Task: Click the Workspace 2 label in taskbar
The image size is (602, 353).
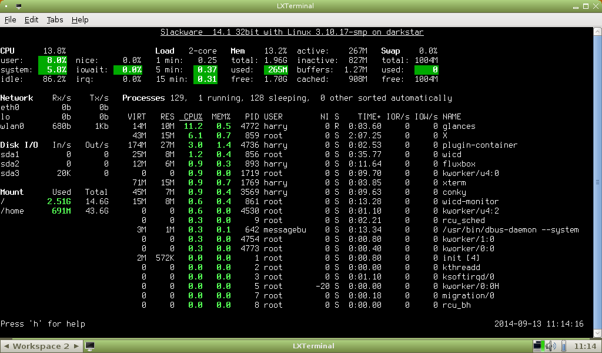Action: pyautogui.click(x=41, y=346)
